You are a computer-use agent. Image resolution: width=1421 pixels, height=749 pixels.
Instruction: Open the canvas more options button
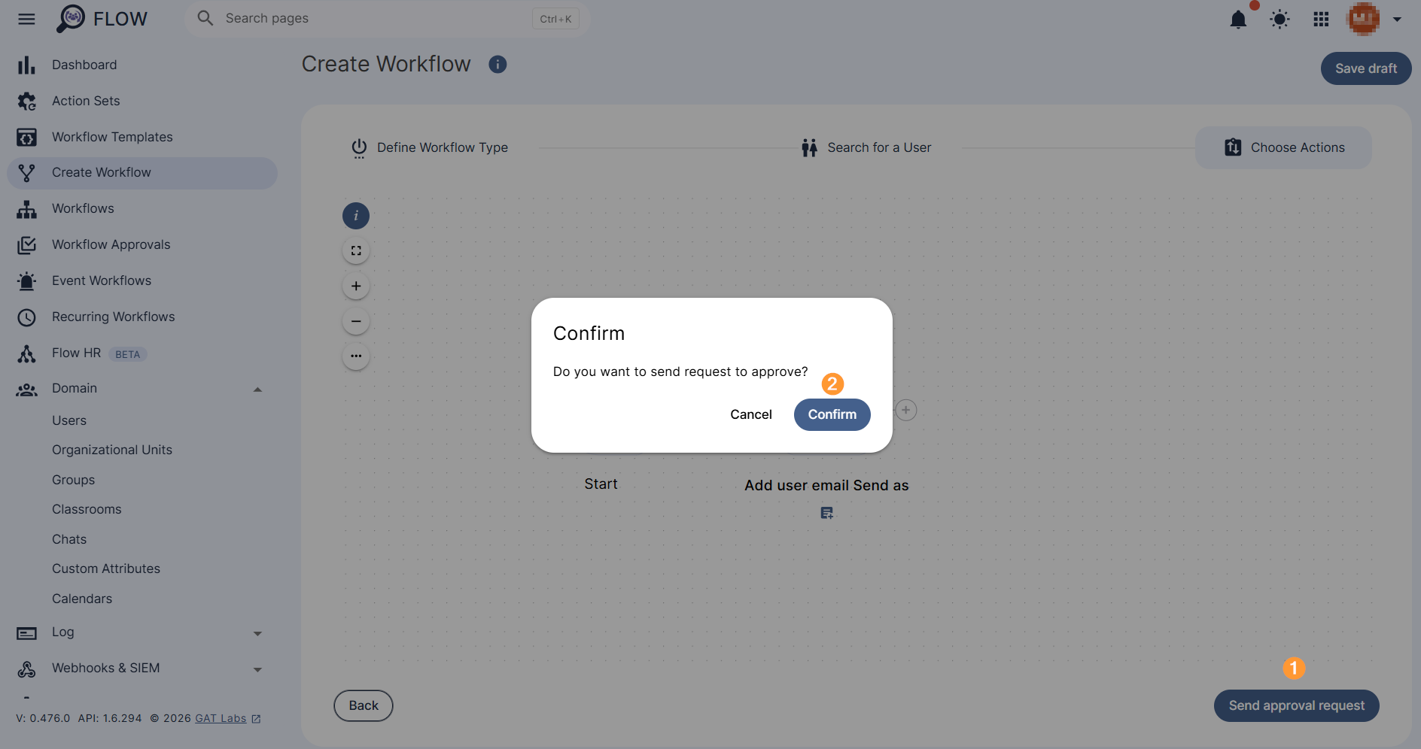pos(356,356)
